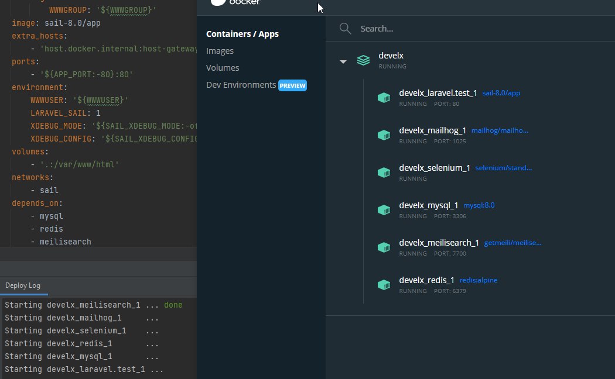Click '- mysql' dependency line in editor
615x379 pixels.
point(47,216)
